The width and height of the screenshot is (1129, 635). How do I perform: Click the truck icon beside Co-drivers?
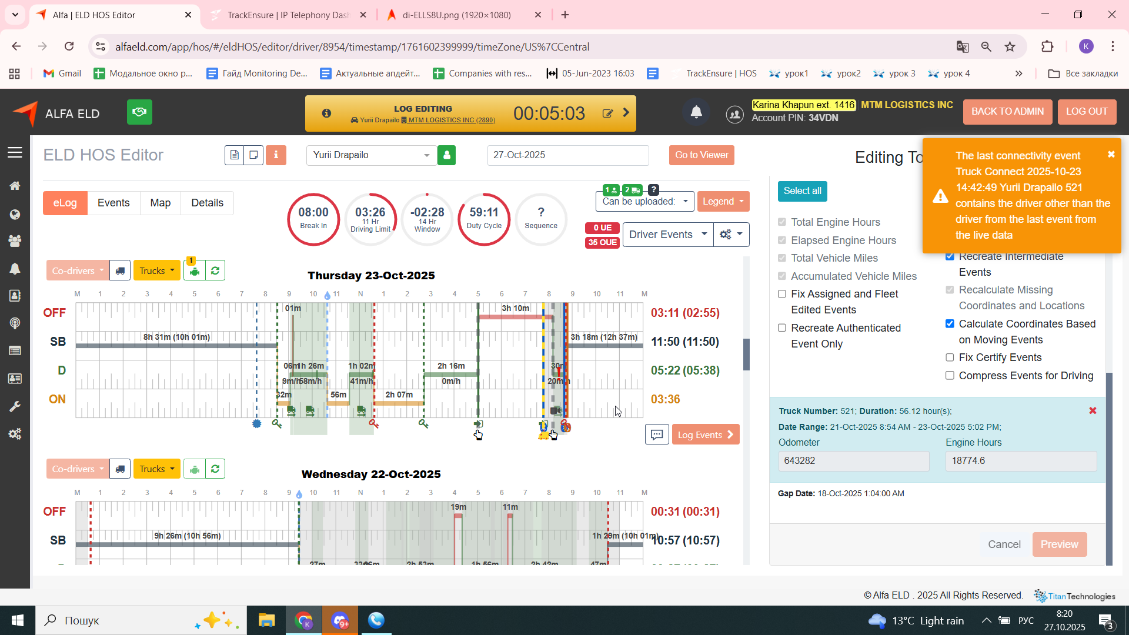click(120, 270)
